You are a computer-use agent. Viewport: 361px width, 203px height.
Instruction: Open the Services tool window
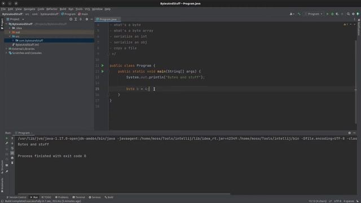coord(95,197)
